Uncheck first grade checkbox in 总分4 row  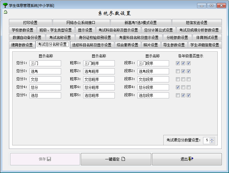[x=178, y=87]
